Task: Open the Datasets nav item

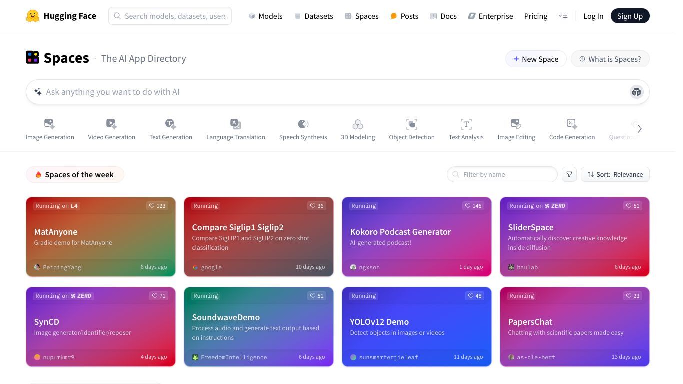Action: [314, 16]
